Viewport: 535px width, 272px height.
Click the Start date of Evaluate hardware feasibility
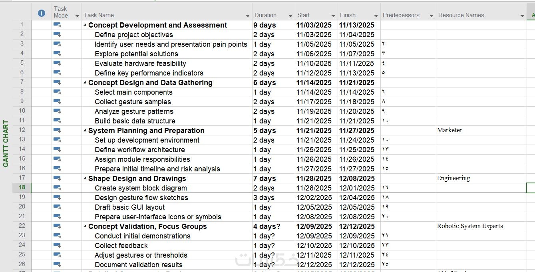314,64
